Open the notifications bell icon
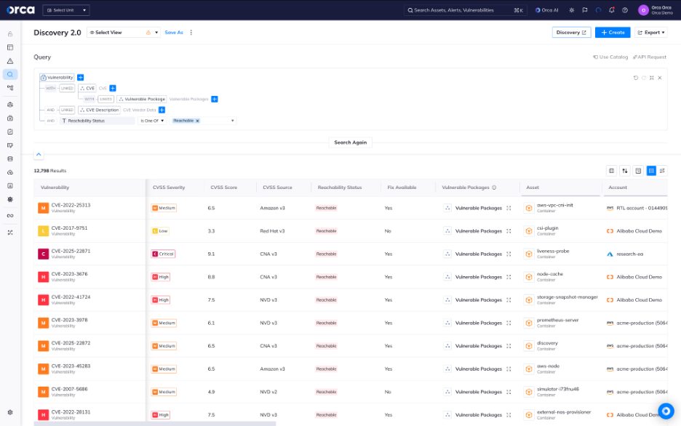 point(611,10)
